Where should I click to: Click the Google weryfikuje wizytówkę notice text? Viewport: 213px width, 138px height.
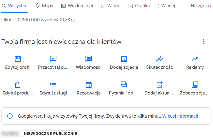coord(89,116)
